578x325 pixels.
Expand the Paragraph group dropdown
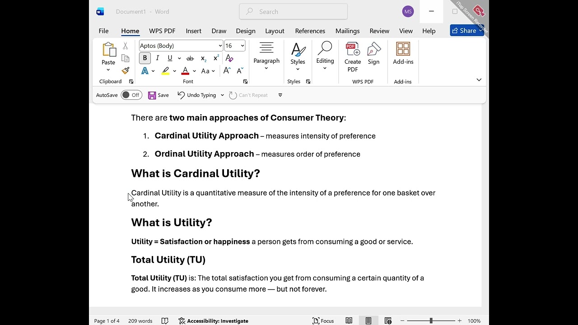pyautogui.click(x=266, y=68)
